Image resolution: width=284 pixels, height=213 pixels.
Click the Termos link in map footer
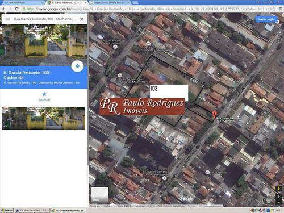191,206
